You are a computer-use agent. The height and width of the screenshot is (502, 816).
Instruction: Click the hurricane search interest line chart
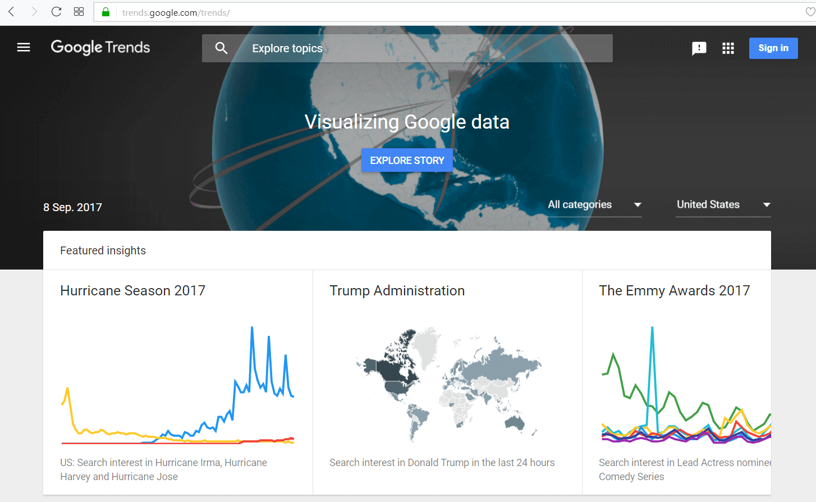tap(177, 386)
